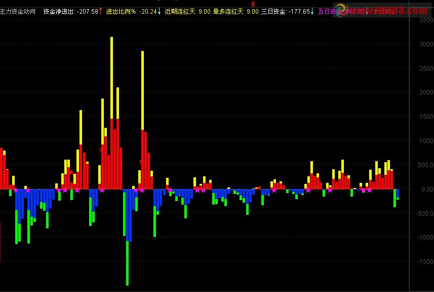This screenshot has height=292, width=434.
Task: Select the 进出比例% readout
Action: 132,11
